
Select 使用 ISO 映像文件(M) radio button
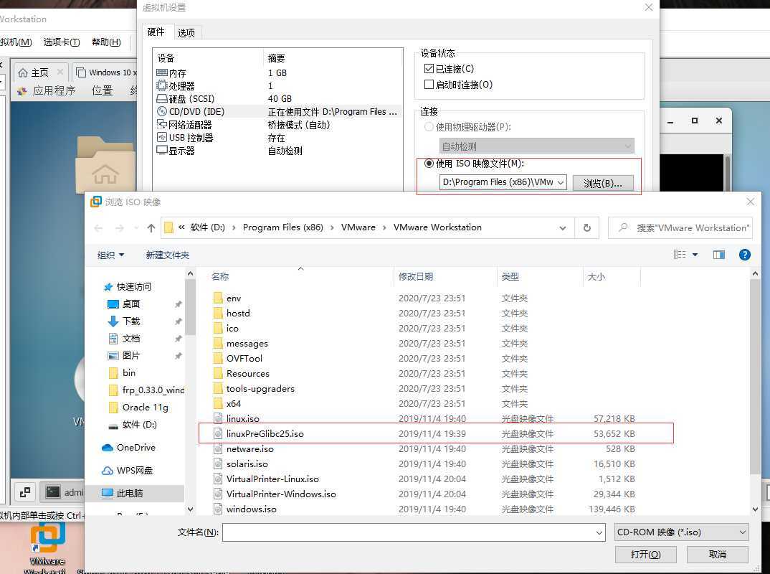429,164
